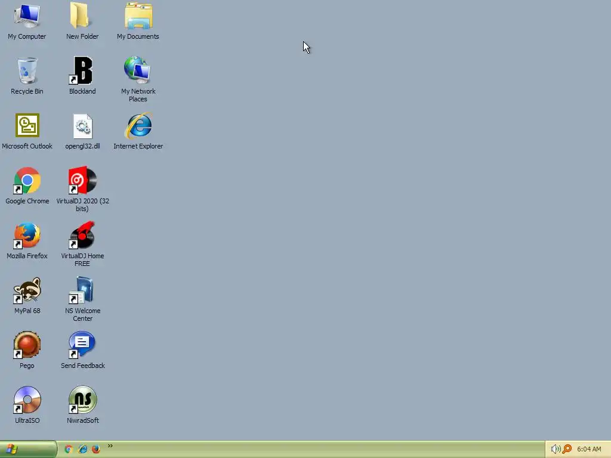This screenshot has width=611, height=458.
Task: Launch the Blockland shortcut
Action: tap(81, 70)
